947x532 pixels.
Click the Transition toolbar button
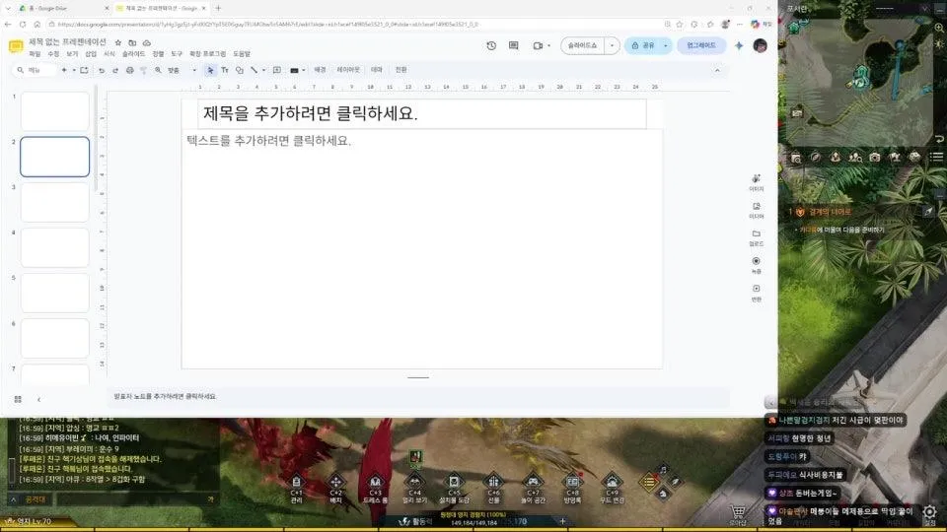tap(401, 70)
